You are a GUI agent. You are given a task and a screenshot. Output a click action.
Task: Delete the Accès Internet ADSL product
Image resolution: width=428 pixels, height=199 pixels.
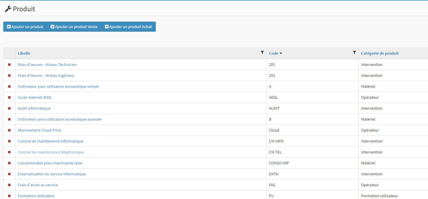tap(9, 97)
